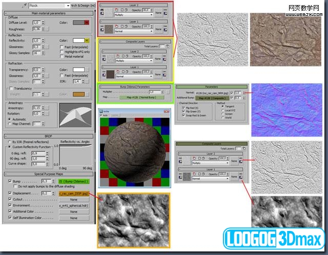Click the Glossy Samples field showing 16
This screenshot has height=255, width=328.
(36, 53)
